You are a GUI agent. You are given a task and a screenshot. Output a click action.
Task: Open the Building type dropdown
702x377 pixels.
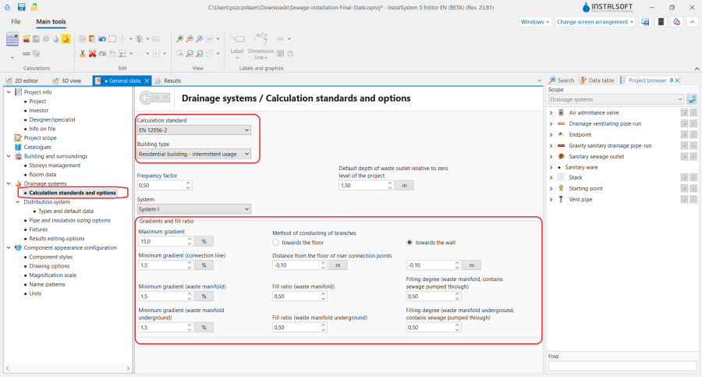coord(194,154)
